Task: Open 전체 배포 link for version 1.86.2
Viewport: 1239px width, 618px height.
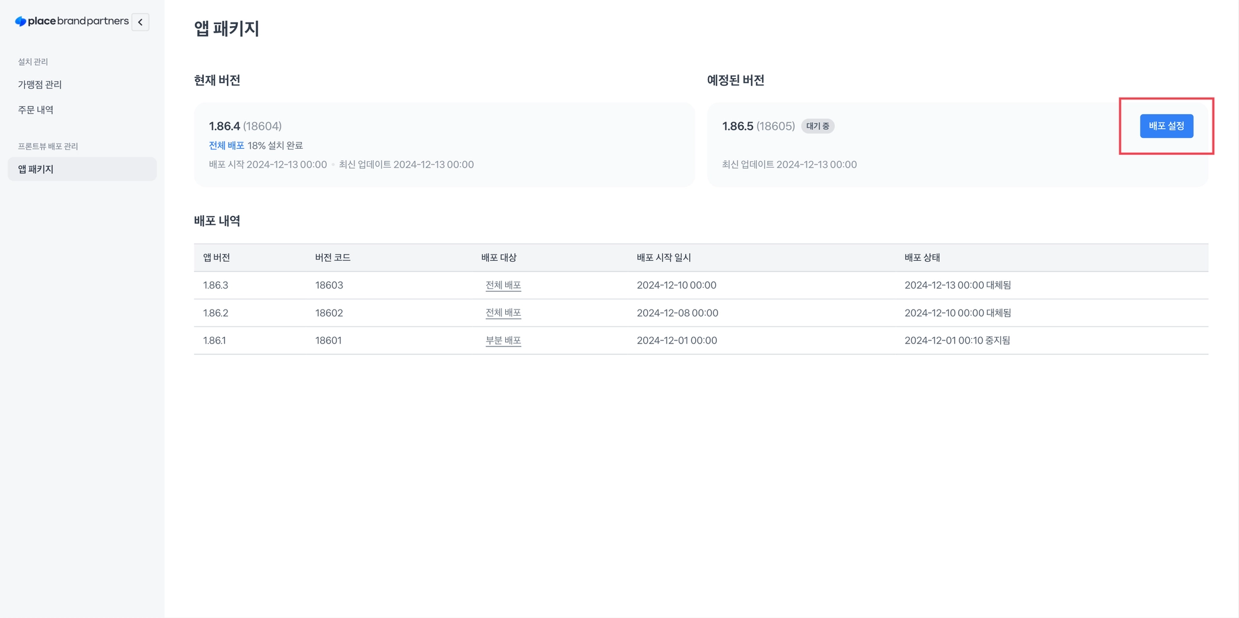Action: point(503,313)
